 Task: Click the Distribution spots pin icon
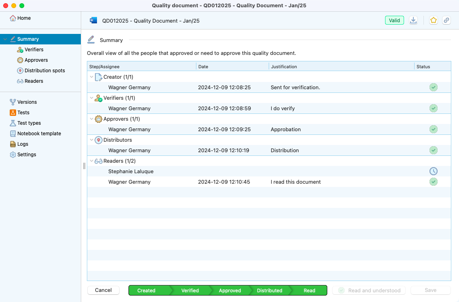[20, 71]
